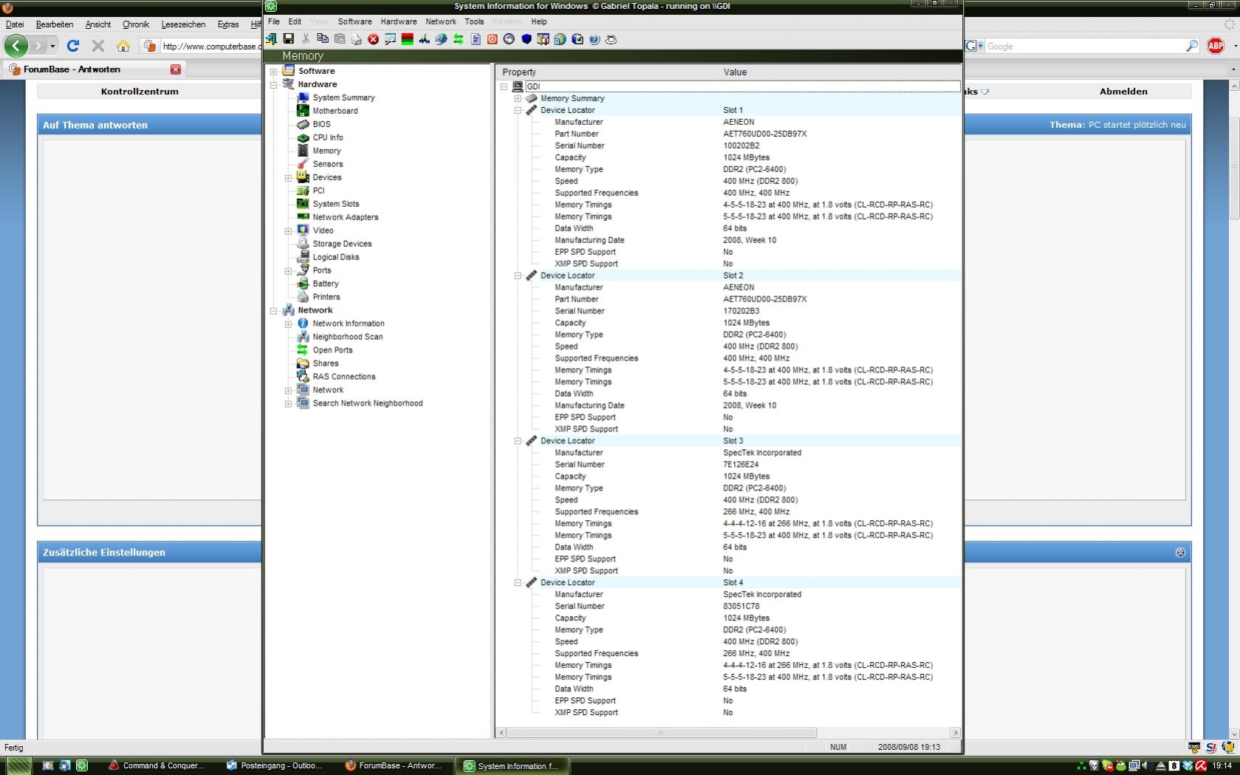Click the Copy toolbar icon
1240x775 pixels.
coord(323,39)
